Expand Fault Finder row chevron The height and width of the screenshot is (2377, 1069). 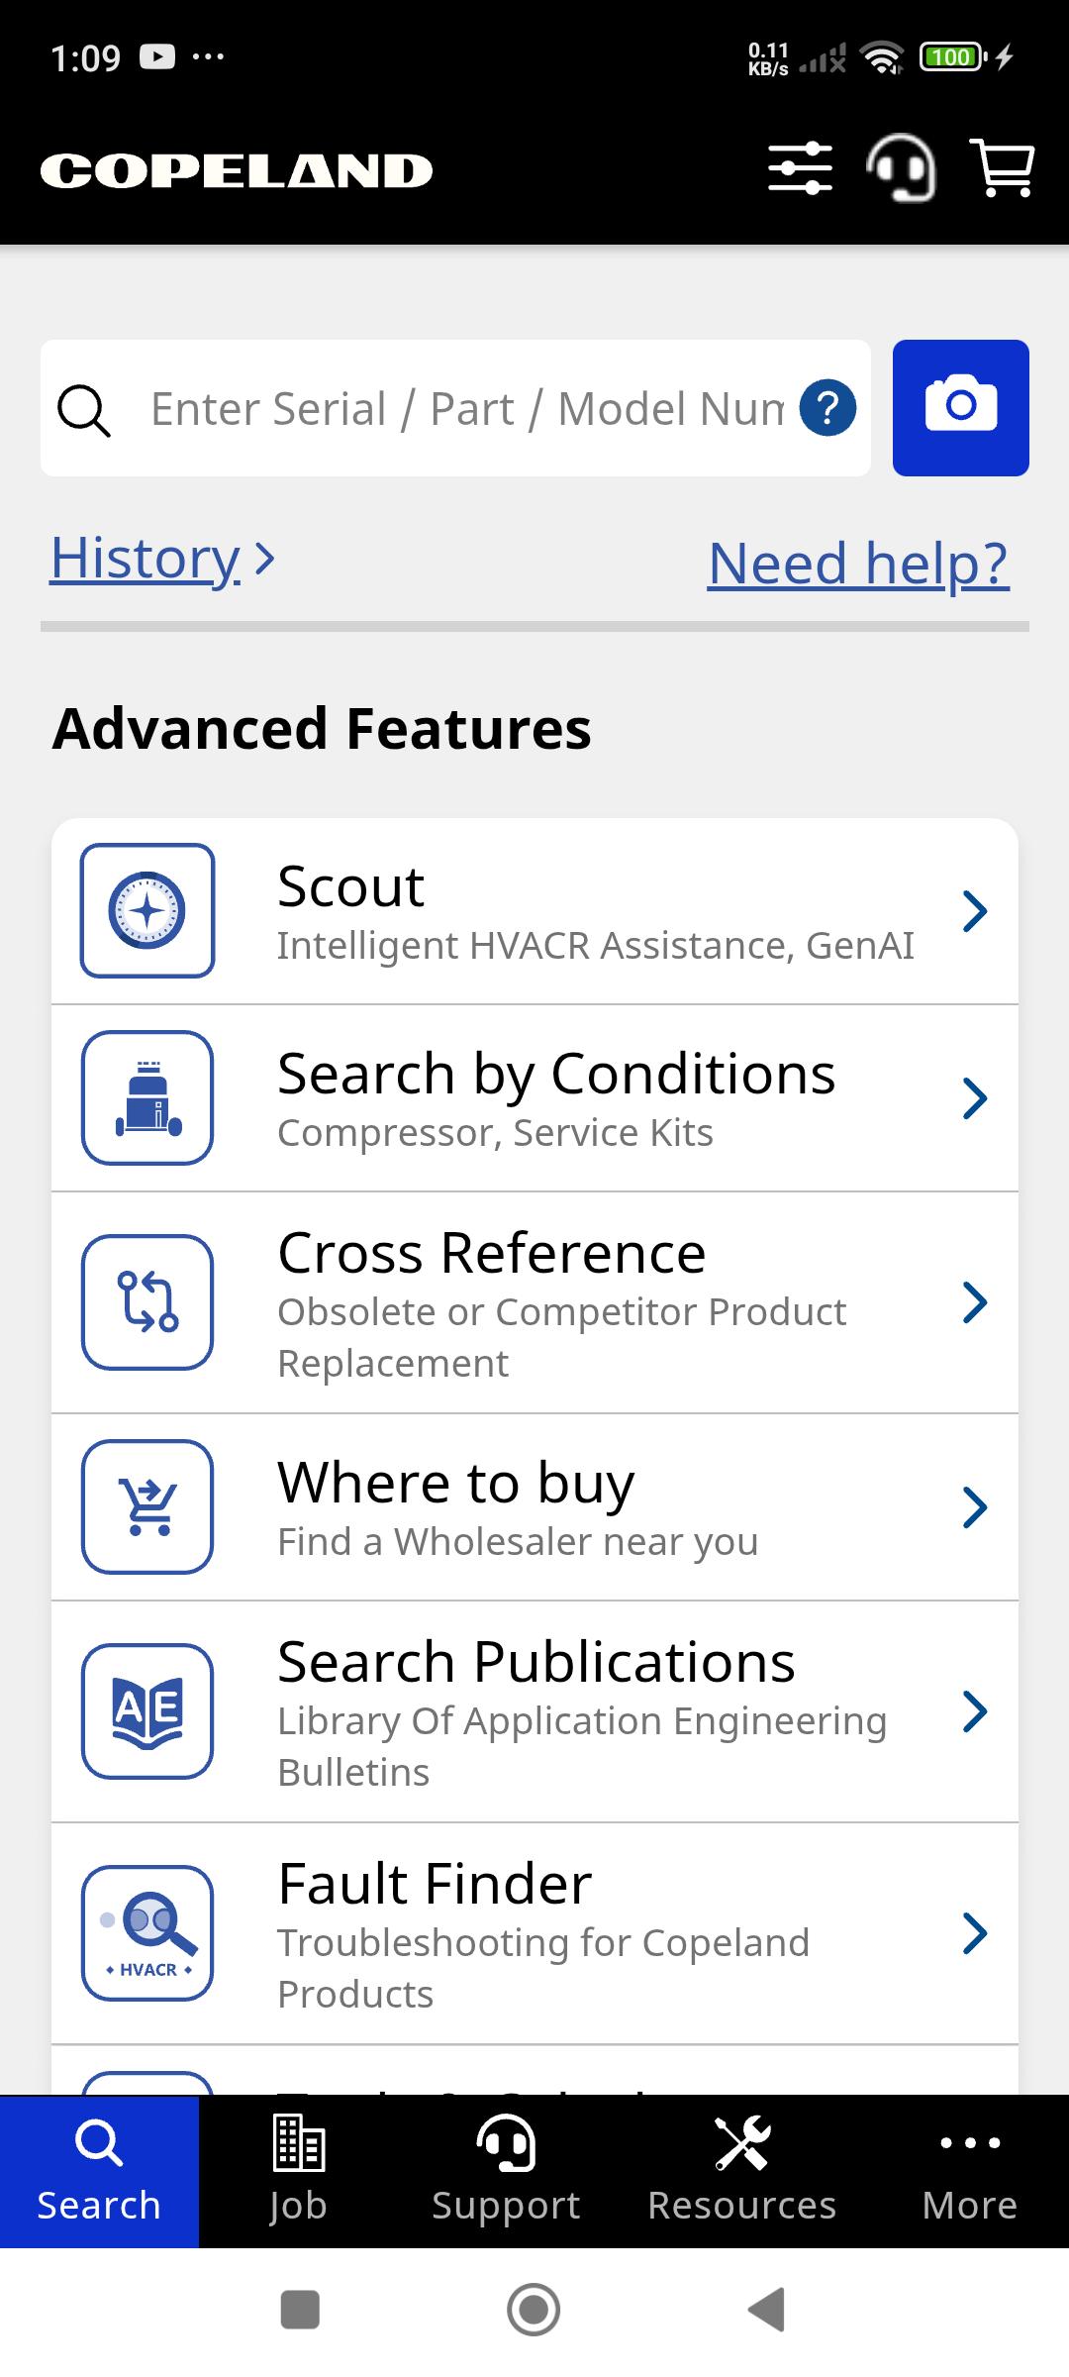975,1933
